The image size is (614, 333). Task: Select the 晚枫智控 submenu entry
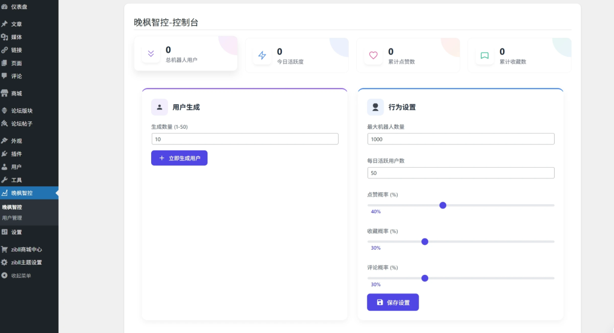click(x=12, y=207)
